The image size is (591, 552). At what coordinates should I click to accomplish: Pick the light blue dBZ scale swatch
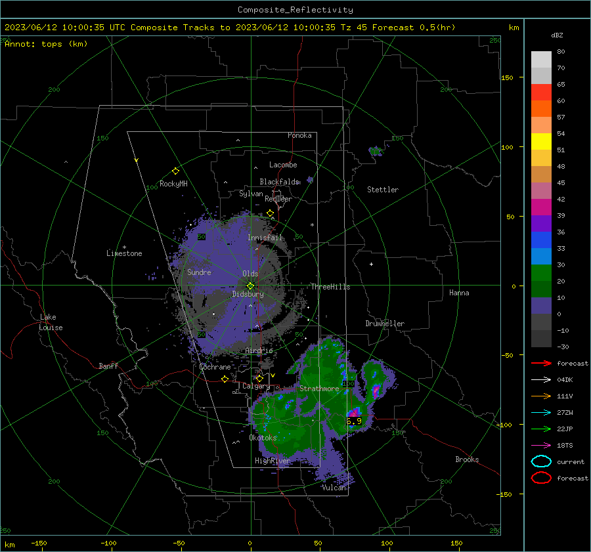[x=541, y=256]
